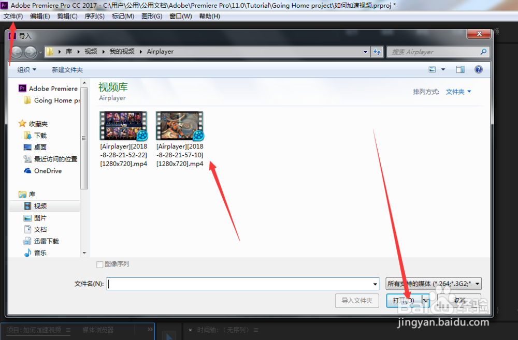Viewport: 518px width, 340px height.
Task: Click Airplayer in the address breadcrumb
Action: point(160,52)
